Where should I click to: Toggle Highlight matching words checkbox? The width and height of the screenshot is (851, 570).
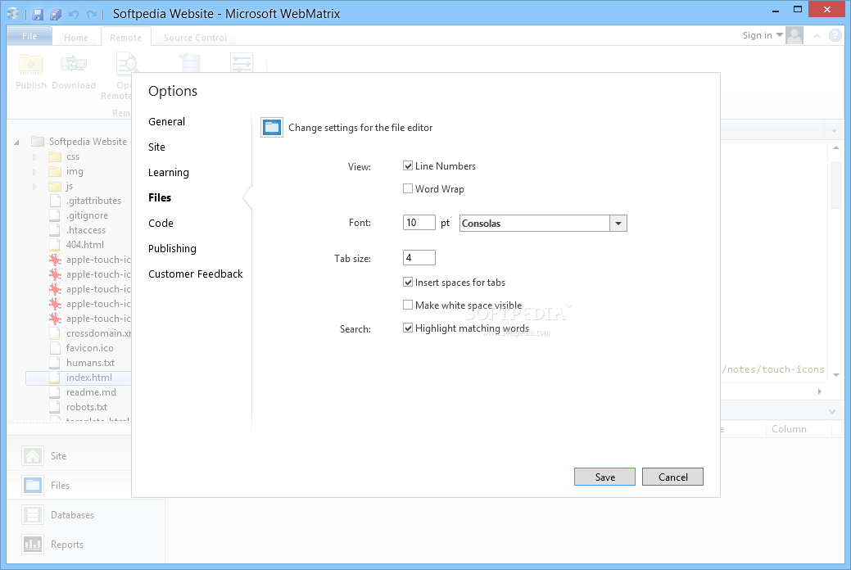[x=408, y=328]
